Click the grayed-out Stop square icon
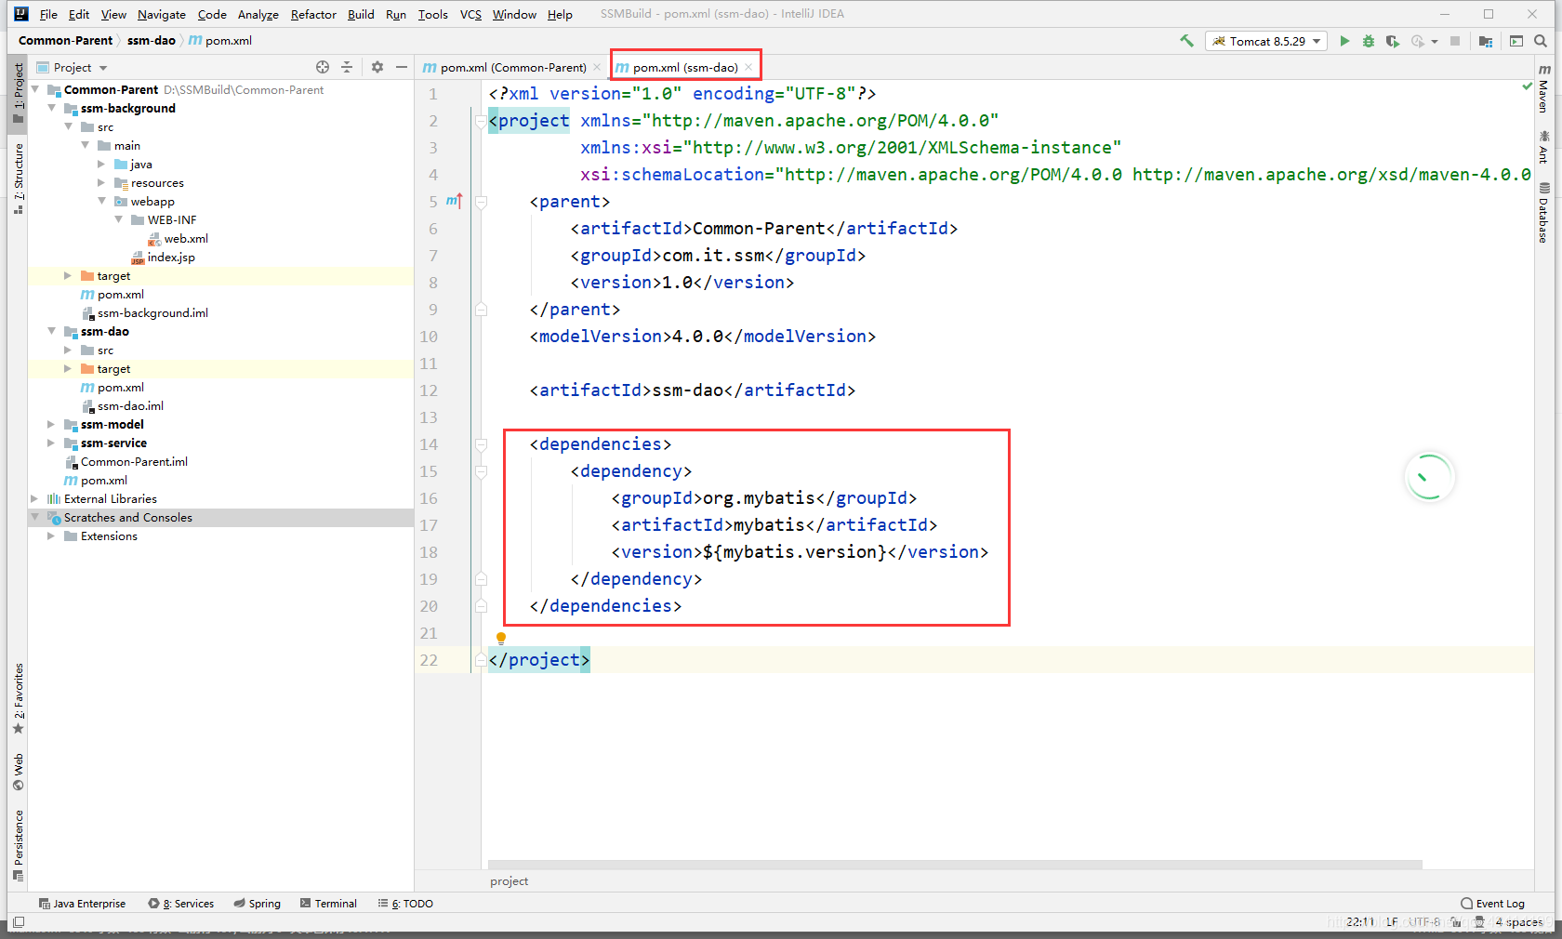This screenshot has width=1562, height=939. point(1455,41)
